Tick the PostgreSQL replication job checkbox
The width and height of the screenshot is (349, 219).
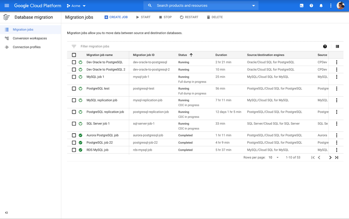tap(74, 112)
